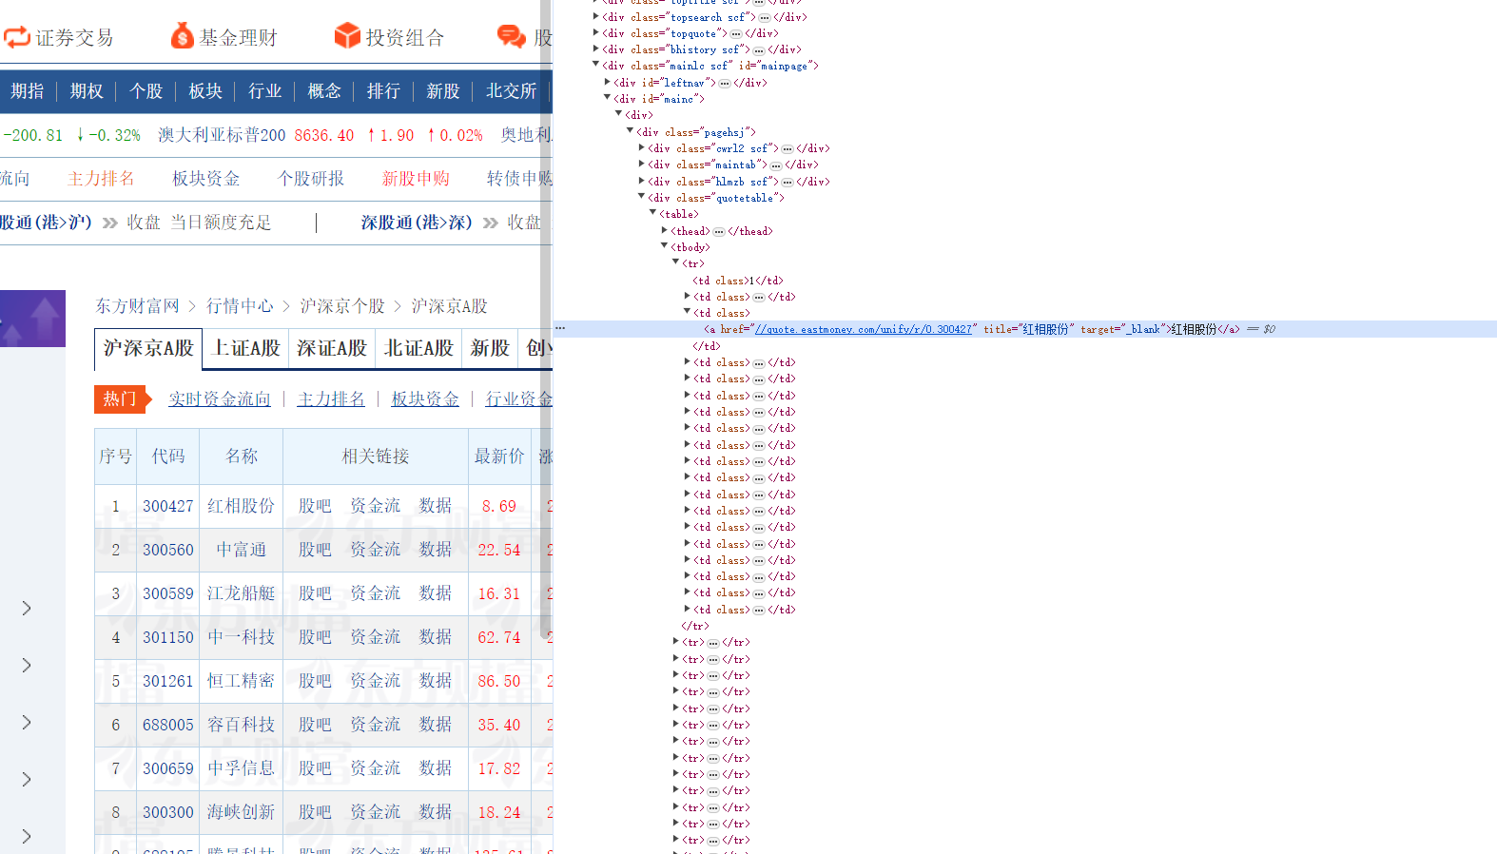Select the 个股 navigation item
Viewport: 1497px width, 854px height.
(x=146, y=91)
